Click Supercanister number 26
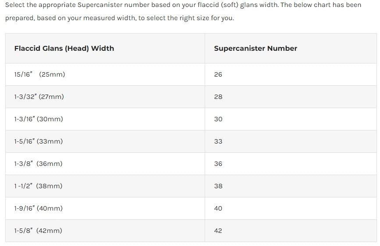The width and height of the screenshot is (380, 246). [x=218, y=74]
